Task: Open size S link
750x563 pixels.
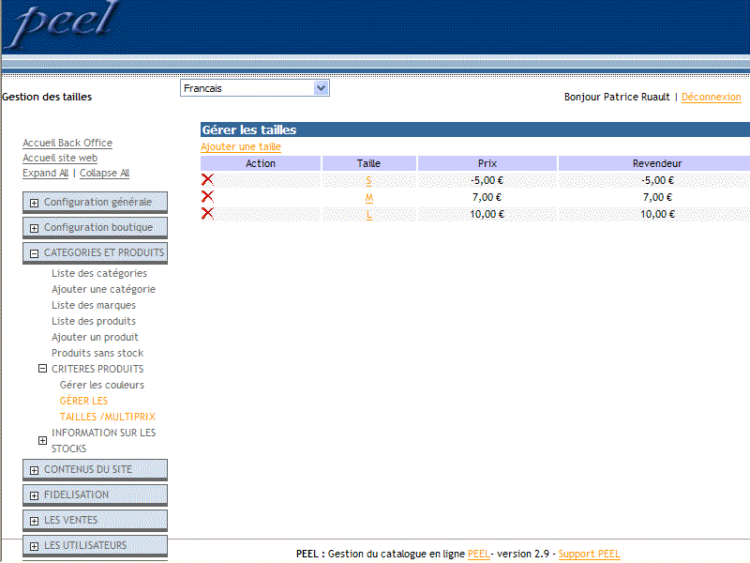Action: click(x=368, y=180)
